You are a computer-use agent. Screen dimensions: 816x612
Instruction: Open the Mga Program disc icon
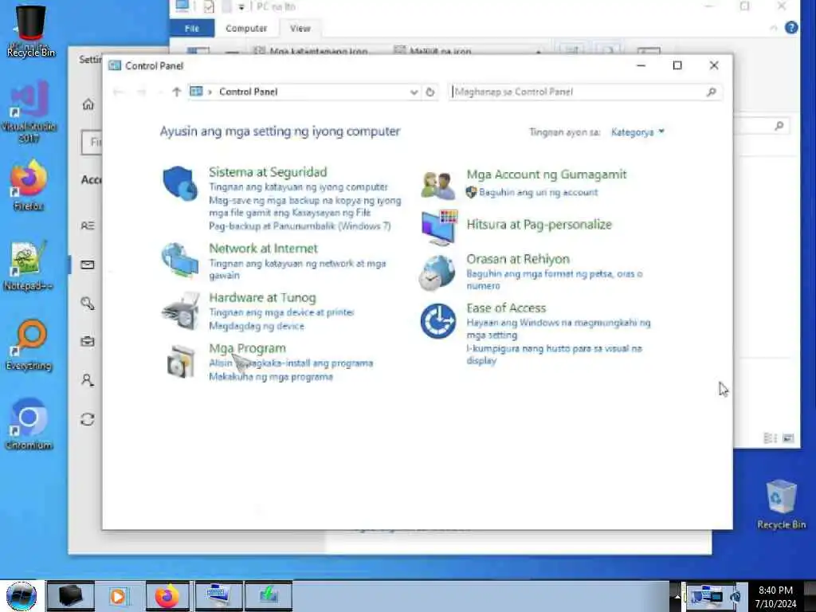[180, 361]
